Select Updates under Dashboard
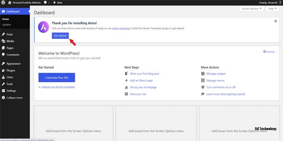Viewport: 283px width, 141px height. 7,25
